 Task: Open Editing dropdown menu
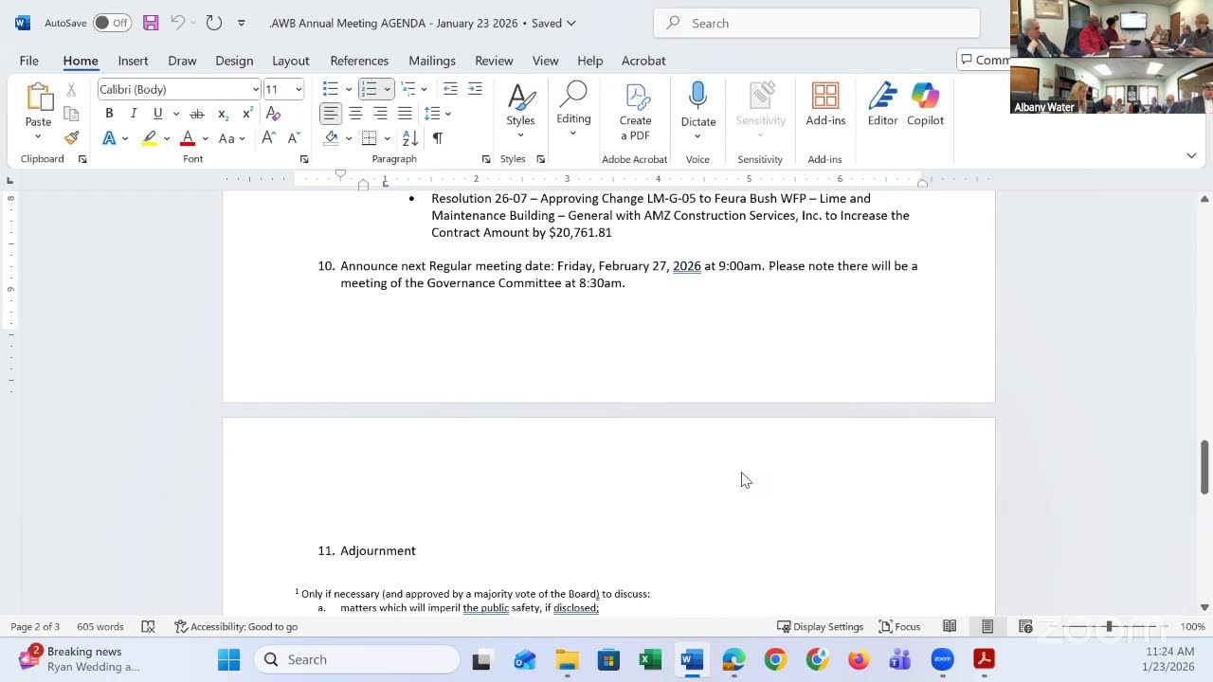pyautogui.click(x=573, y=109)
